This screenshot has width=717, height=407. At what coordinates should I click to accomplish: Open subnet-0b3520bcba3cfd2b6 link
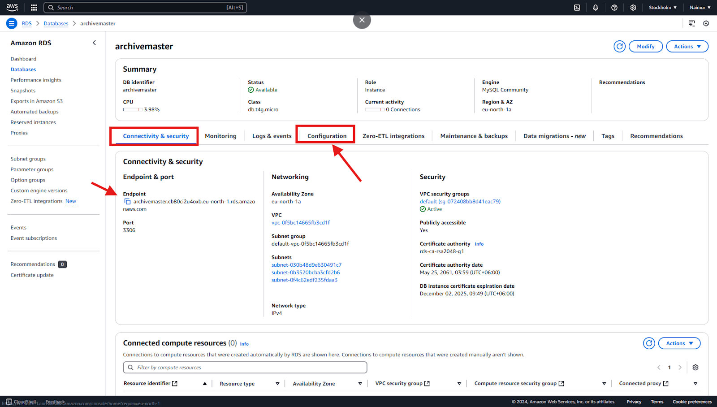tap(306, 273)
